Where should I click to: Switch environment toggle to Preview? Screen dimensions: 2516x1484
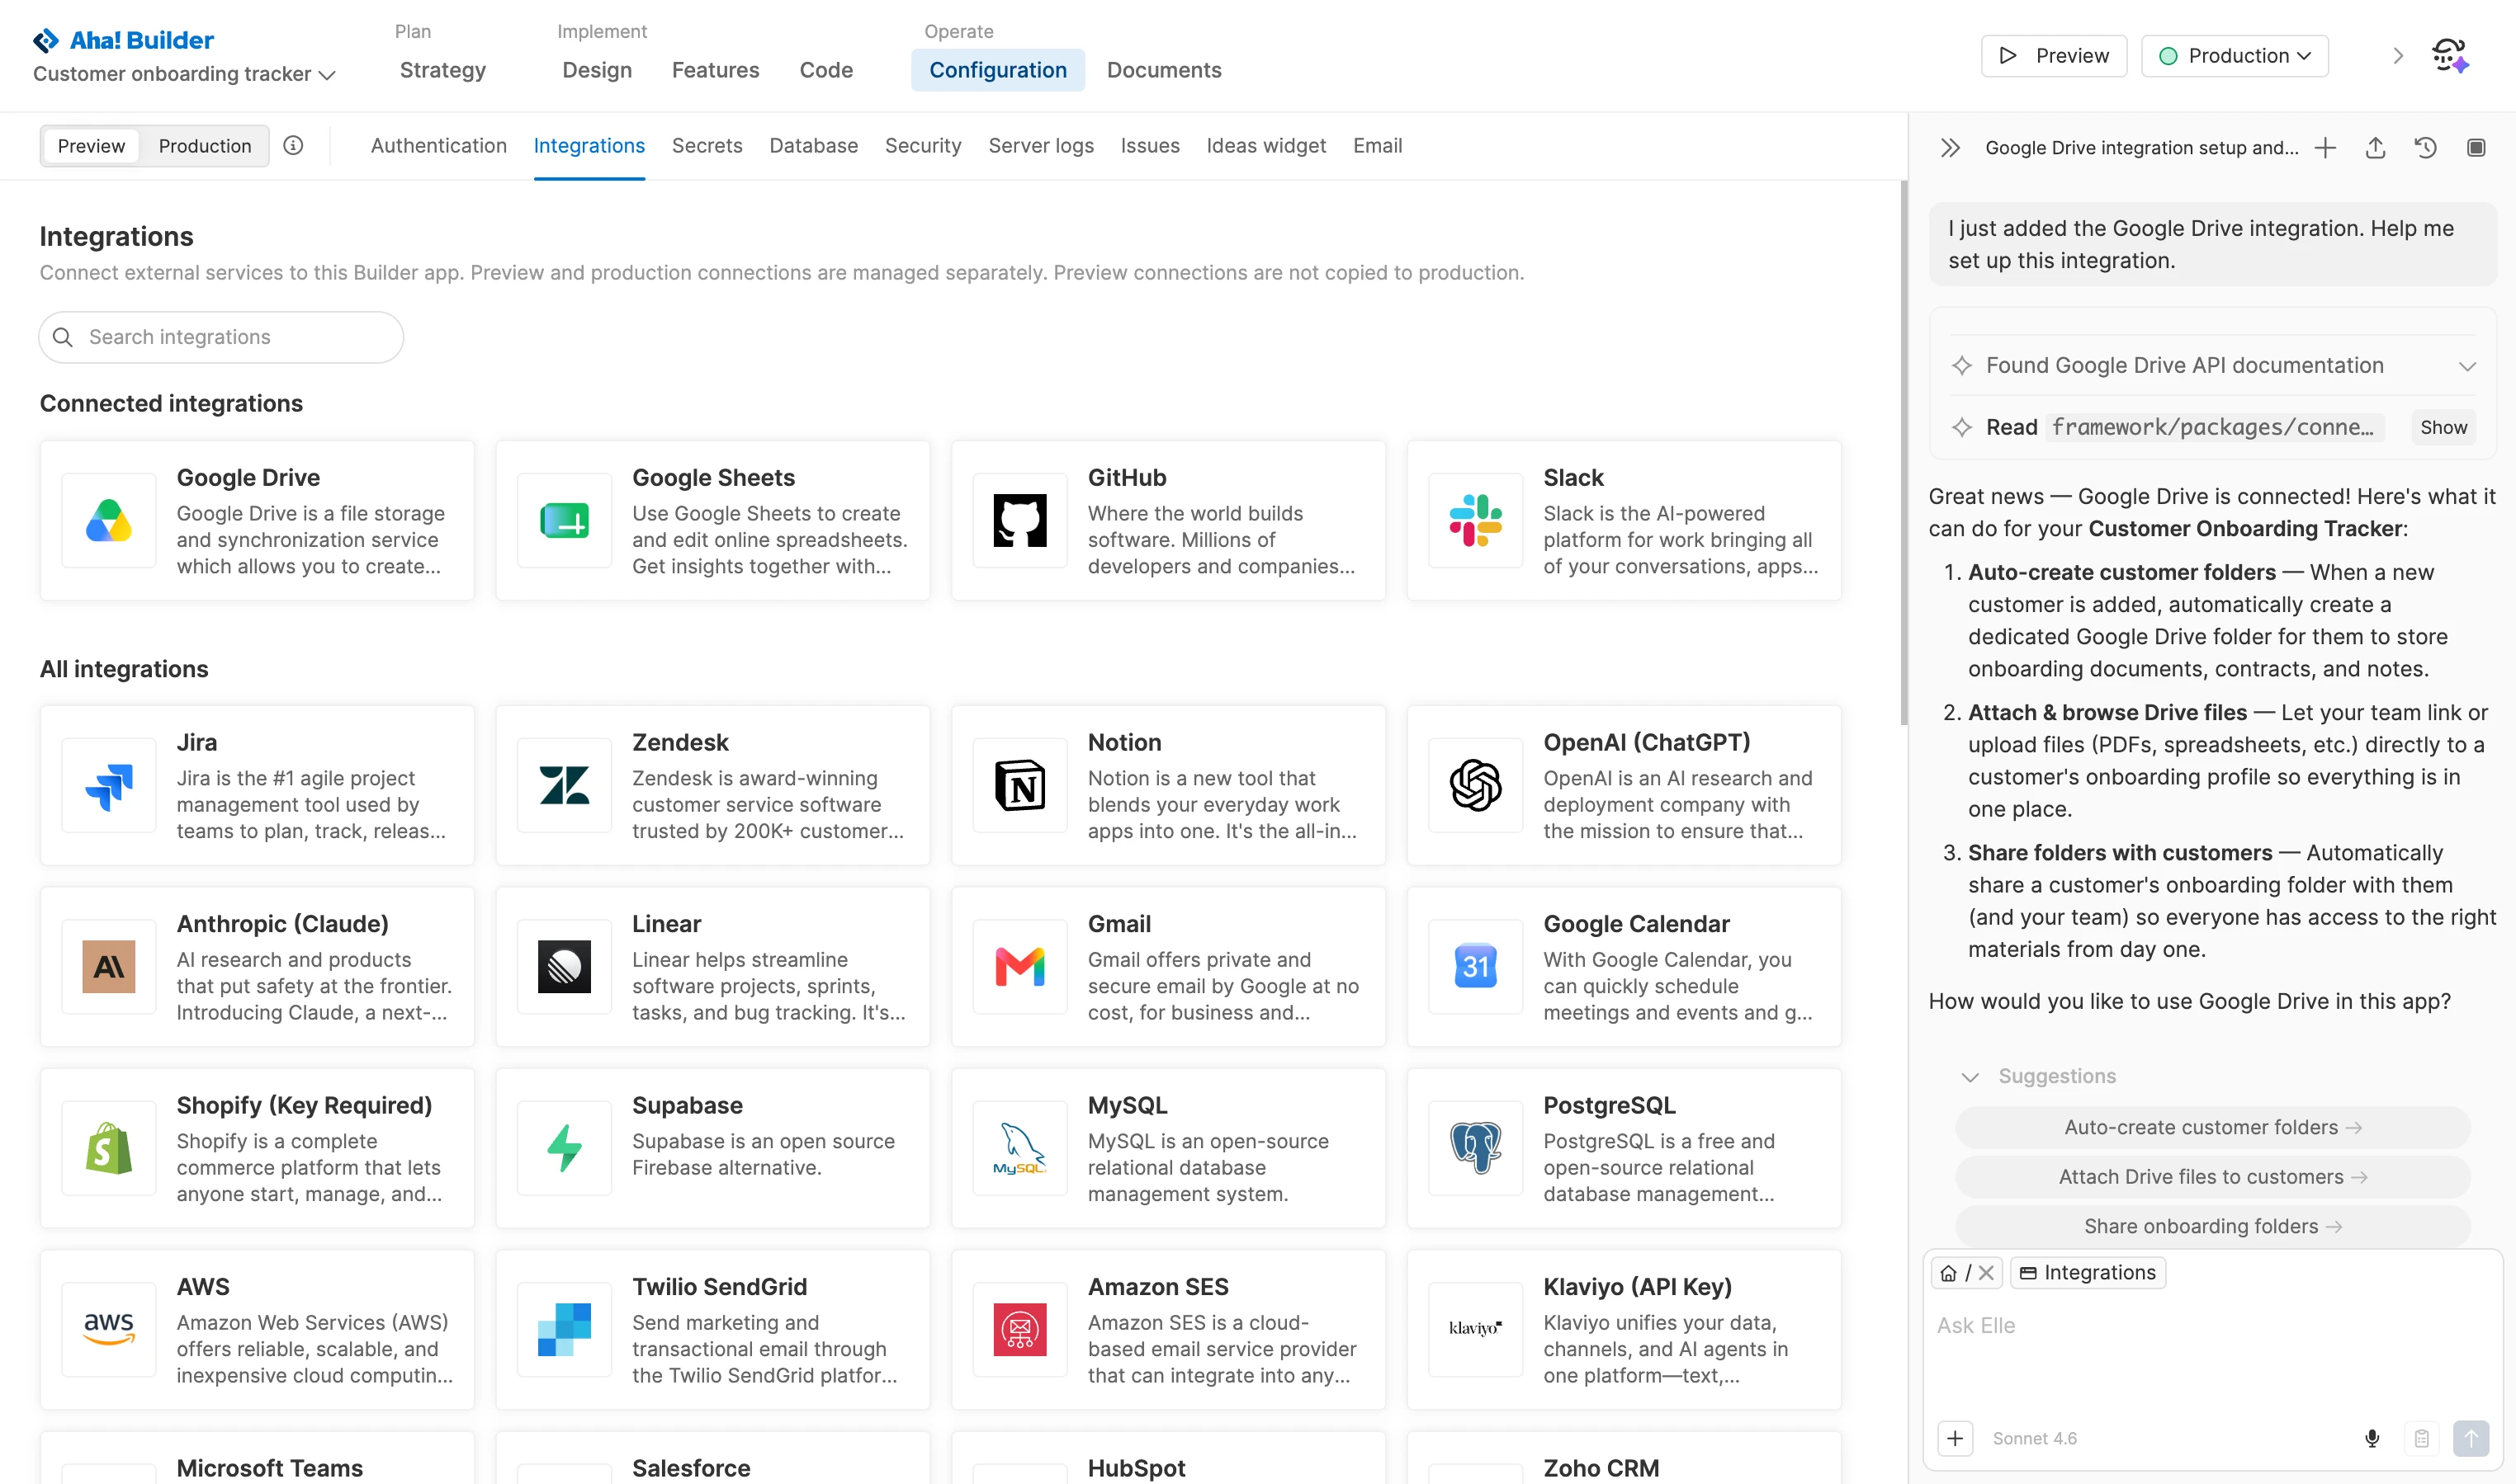(x=91, y=146)
